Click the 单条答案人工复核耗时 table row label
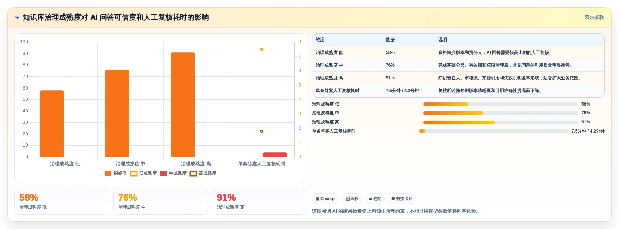The image size is (619, 229). [x=338, y=91]
